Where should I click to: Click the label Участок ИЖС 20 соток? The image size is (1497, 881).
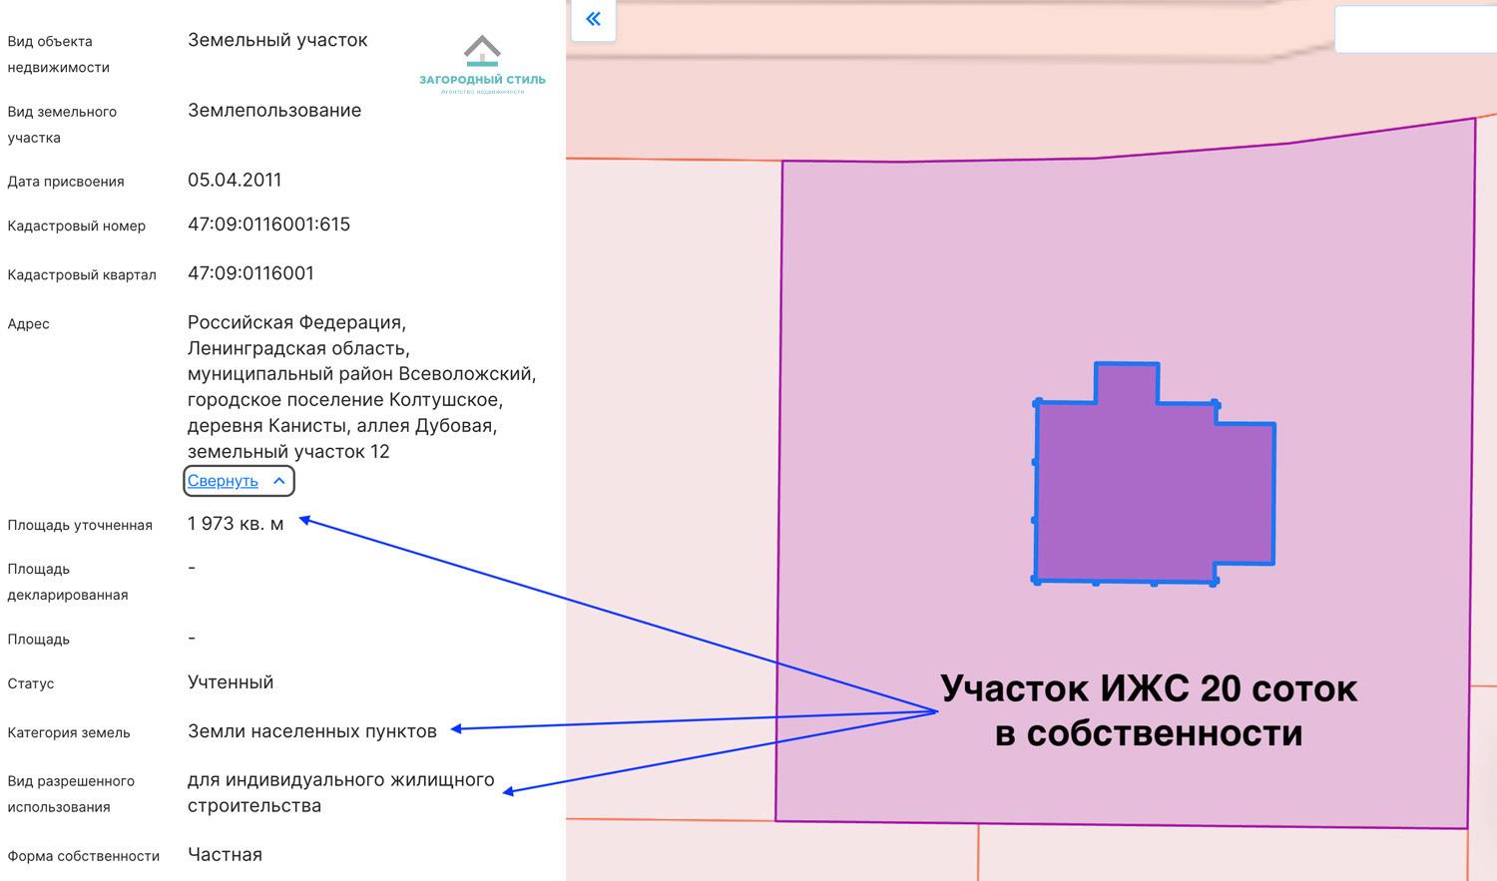(x=1148, y=688)
